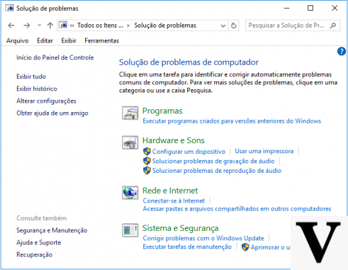Click the control panel icon in address bar
The height and width of the screenshot is (270, 348).
(x=64, y=25)
